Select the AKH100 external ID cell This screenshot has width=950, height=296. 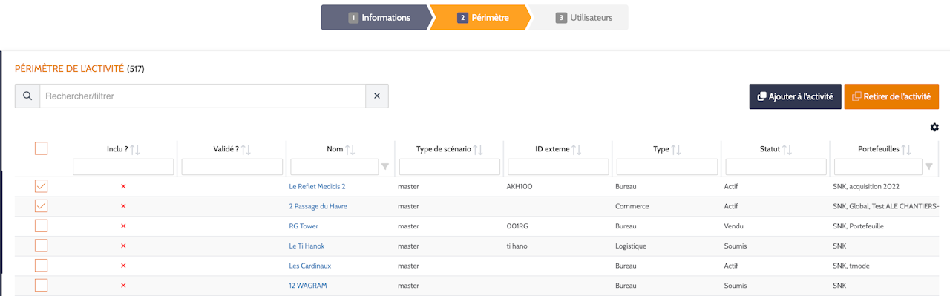[x=520, y=187]
